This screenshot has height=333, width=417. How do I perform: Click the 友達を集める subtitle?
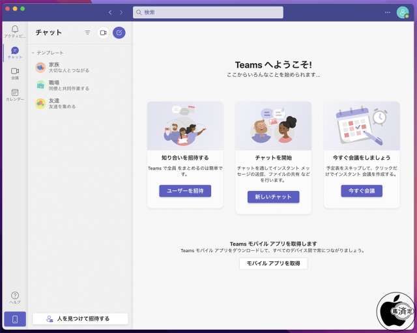click(63, 107)
